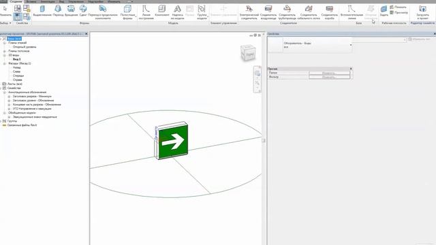The image size is (436, 245).
Task: Open the work plane Просмотр viewer
Action: pos(399,12)
